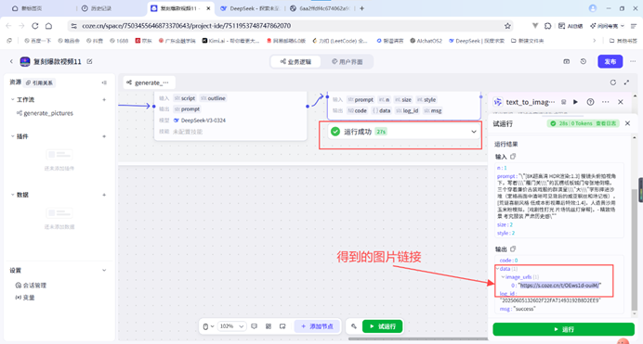This screenshot has height=344, width=643.
Task: Collapse the resource sidebar panel
Action: pos(104,83)
